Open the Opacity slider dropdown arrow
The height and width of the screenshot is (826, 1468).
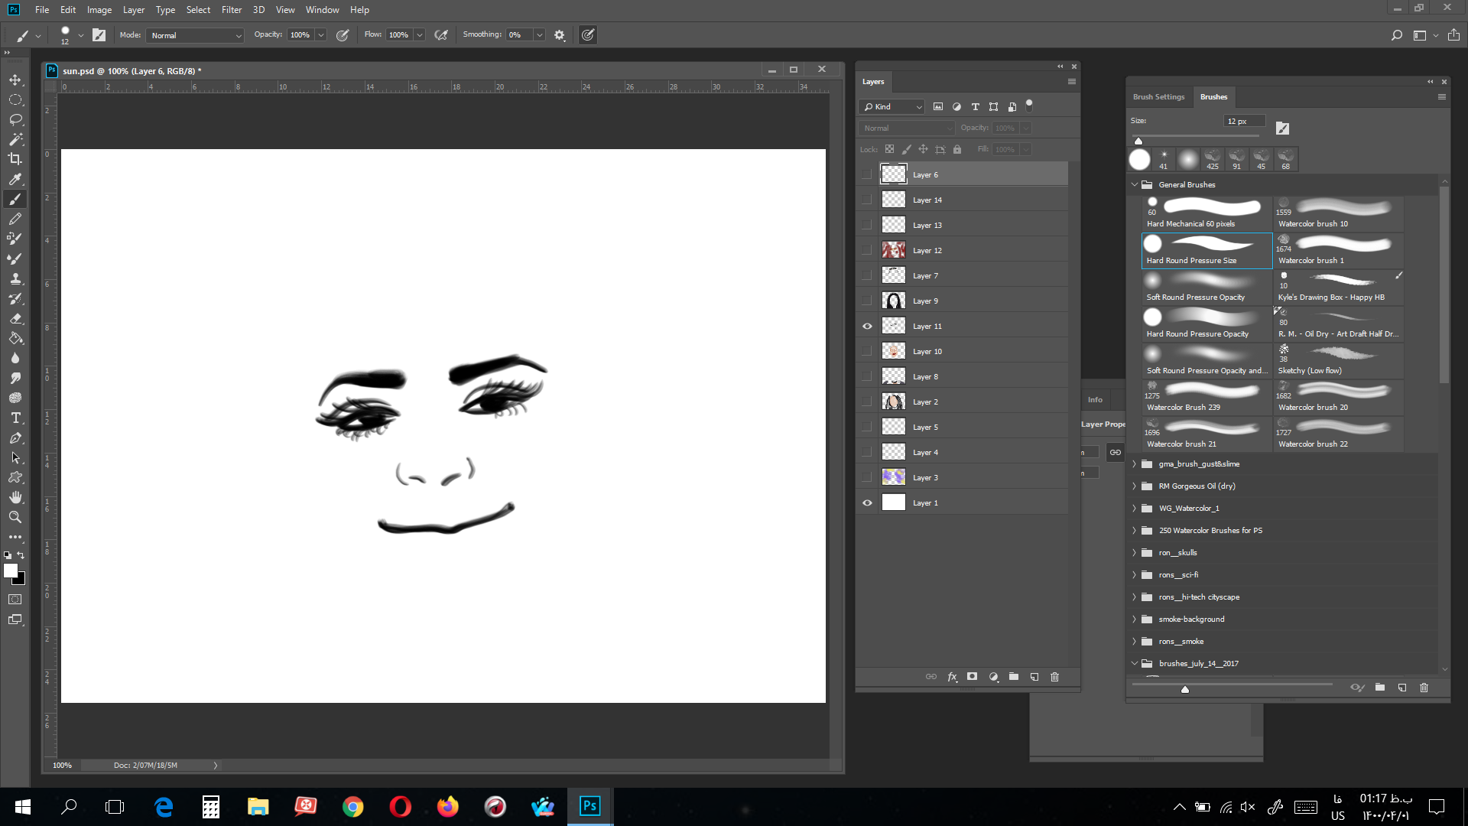[x=321, y=35]
